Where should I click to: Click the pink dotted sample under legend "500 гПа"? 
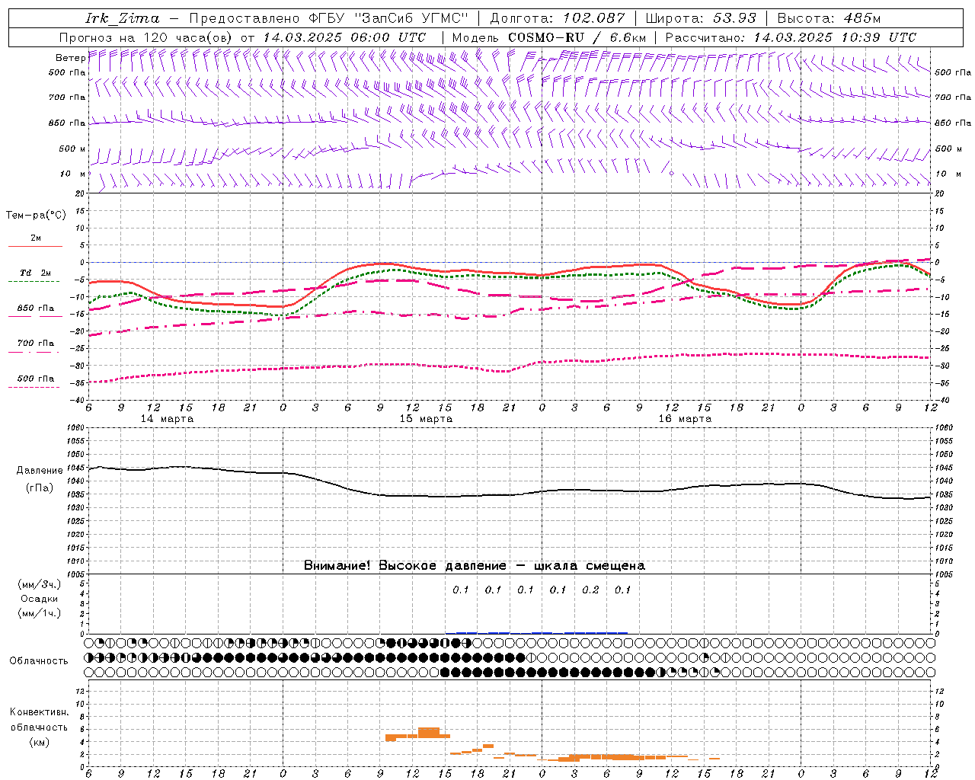tap(34, 387)
